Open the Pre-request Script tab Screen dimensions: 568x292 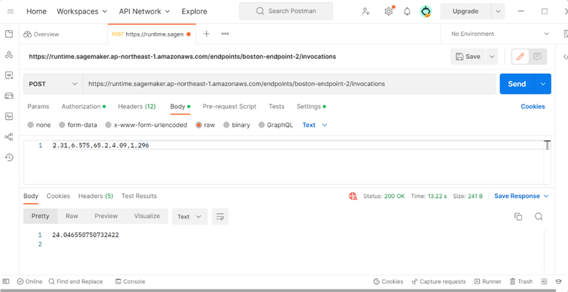(x=230, y=106)
